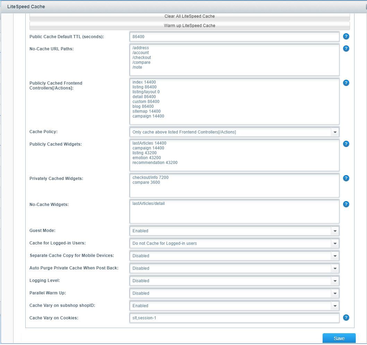Screen dimensions: 367x345
Task: Expand the Logging Level dropdown
Action: [335, 281]
